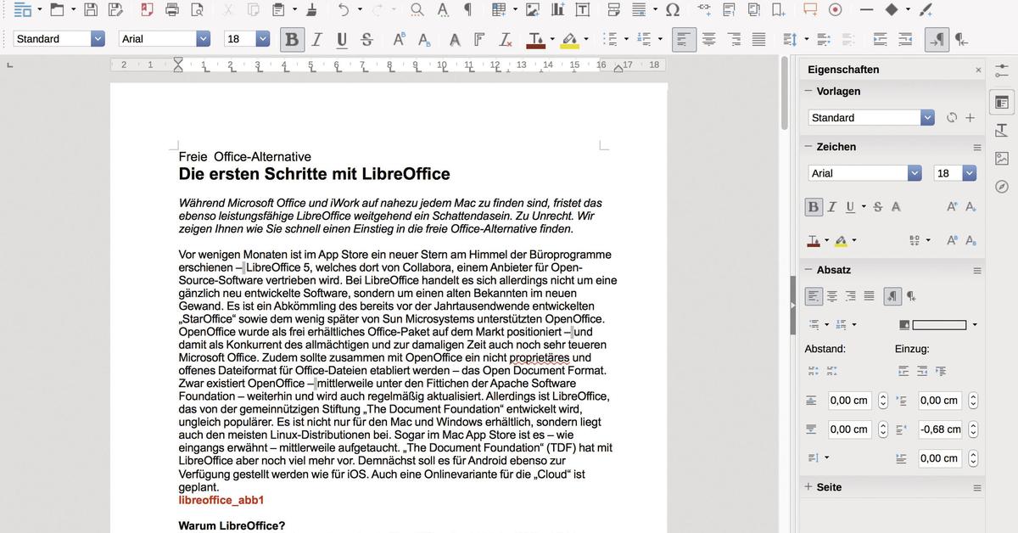Viewport: 1018px width, 533px height.
Task: Align text left in the toolbar
Action: [x=684, y=39]
